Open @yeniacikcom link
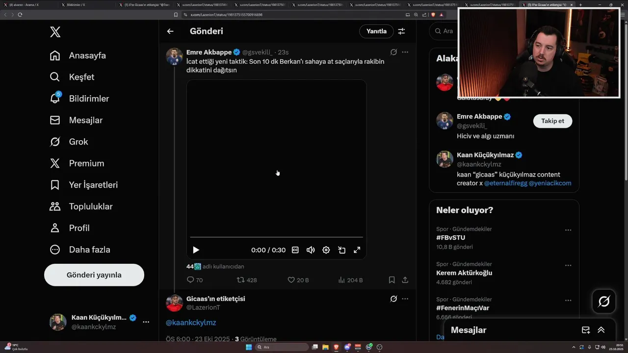The image size is (628, 353). pos(550,183)
